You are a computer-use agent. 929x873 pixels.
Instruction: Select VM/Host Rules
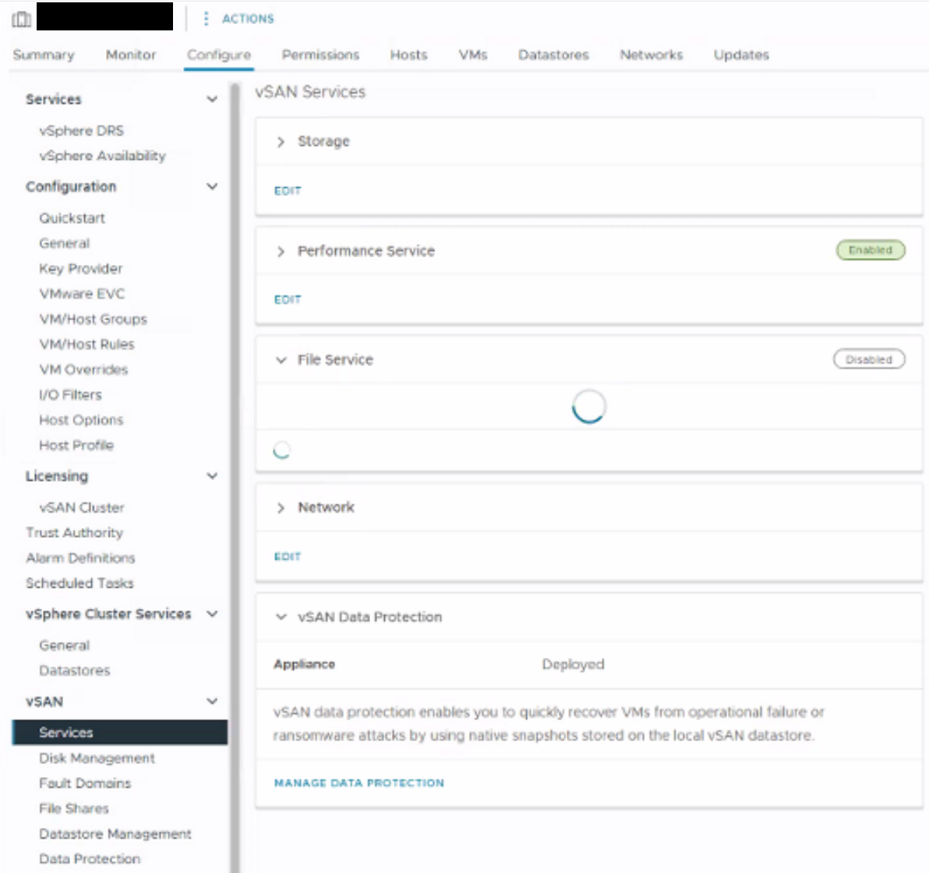coord(87,345)
